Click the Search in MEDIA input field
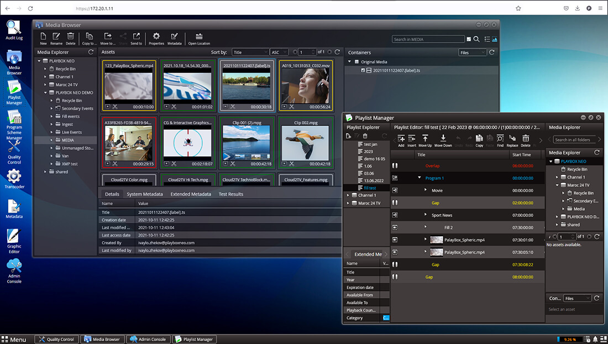Image resolution: width=608 pixels, height=344 pixels. 428,39
